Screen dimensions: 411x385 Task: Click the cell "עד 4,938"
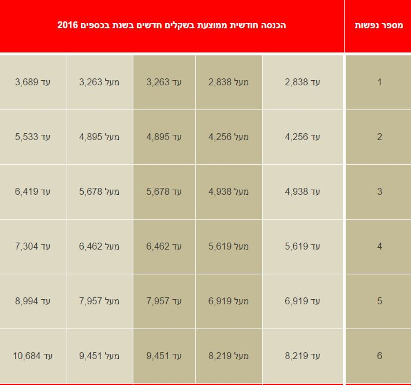(303, 192)
